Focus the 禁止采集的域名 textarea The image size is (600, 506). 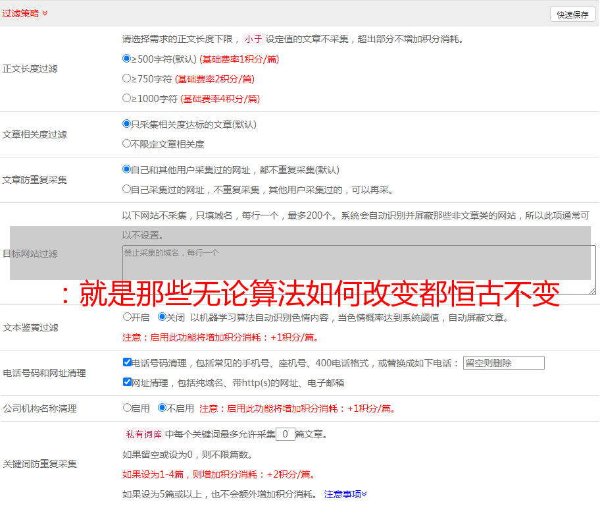(x=359, y=270)
